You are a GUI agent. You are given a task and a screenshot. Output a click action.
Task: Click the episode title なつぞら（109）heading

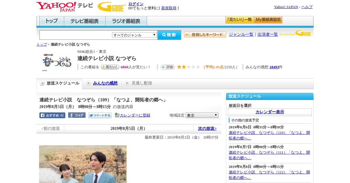tap(104, 100)
